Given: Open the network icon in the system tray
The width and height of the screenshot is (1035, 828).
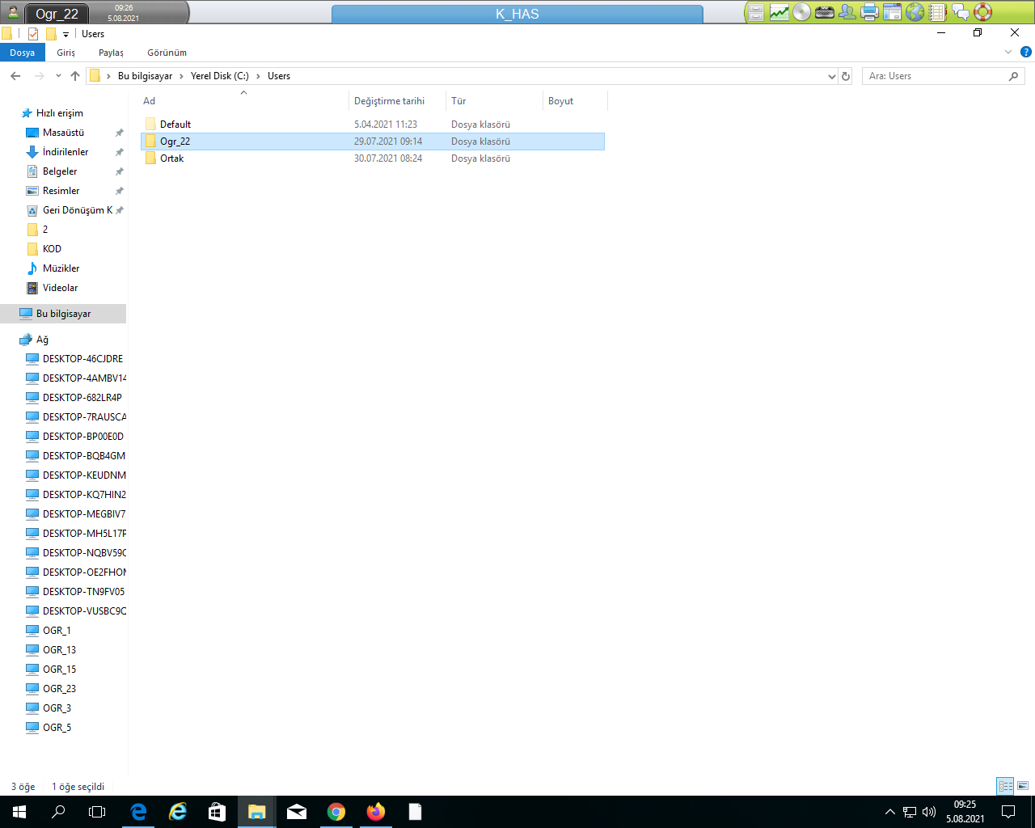Looking at the screenshot, I should click(x=910, y=812).
